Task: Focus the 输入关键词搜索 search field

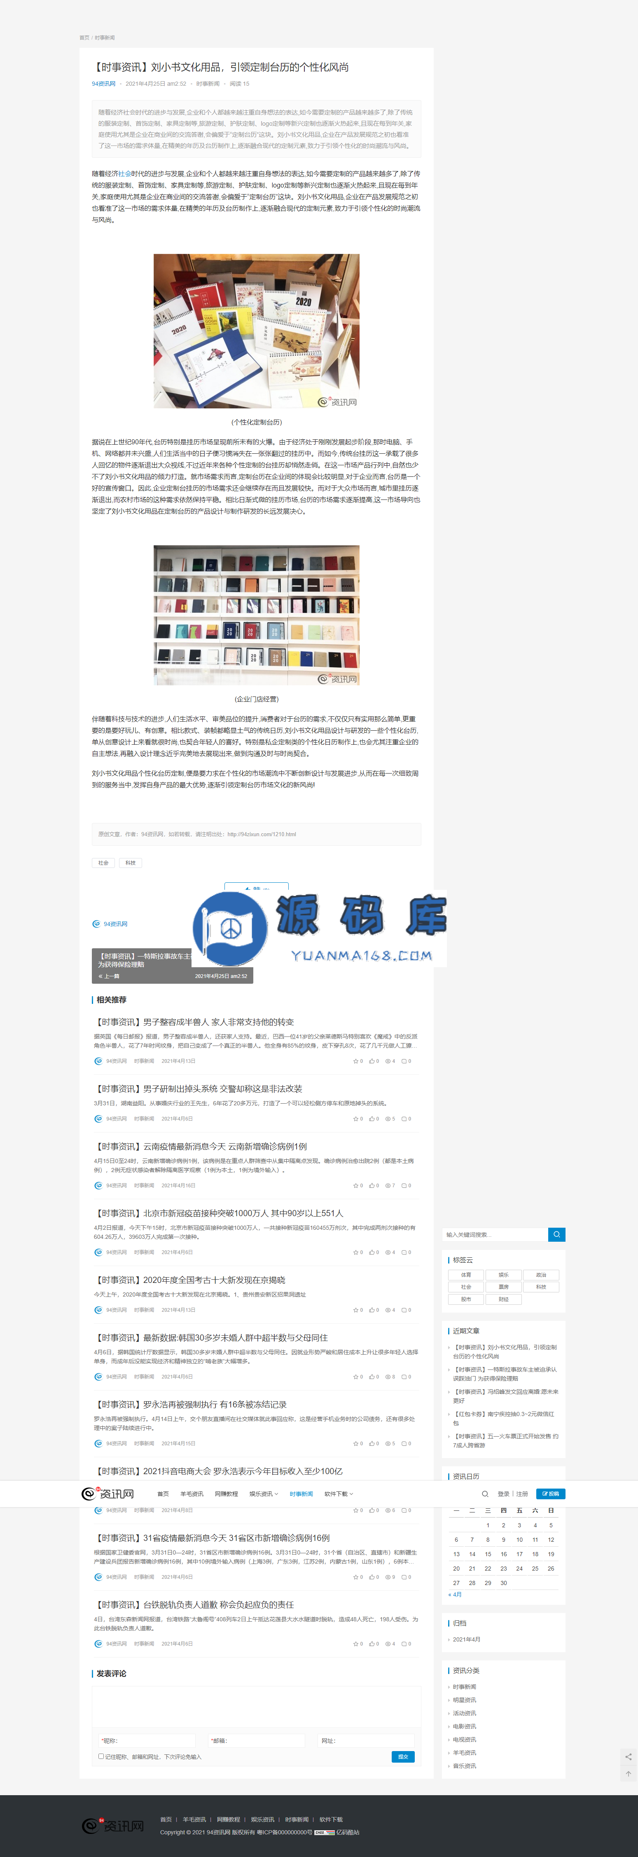Action: [495, 1235]
